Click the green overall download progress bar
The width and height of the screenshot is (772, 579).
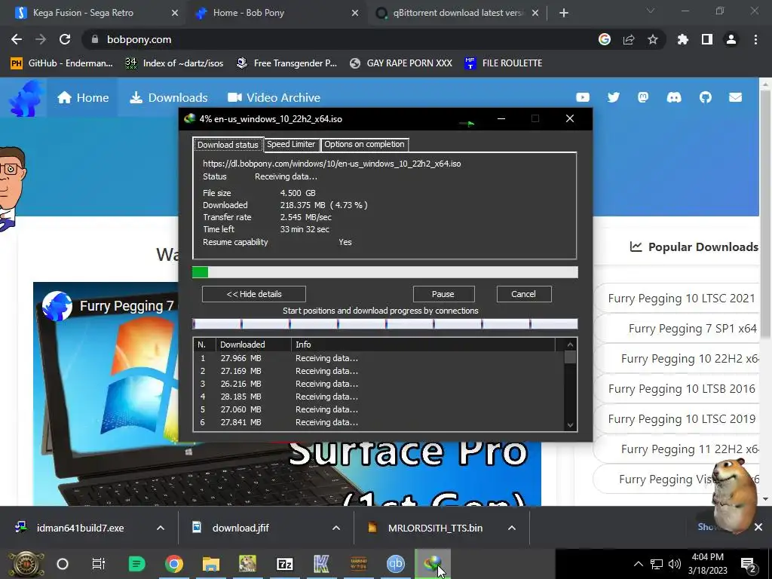(x=385, y=272)
